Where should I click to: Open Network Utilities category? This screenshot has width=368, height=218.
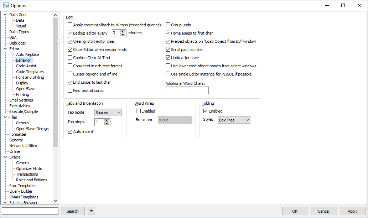click(x=23, y=146)
